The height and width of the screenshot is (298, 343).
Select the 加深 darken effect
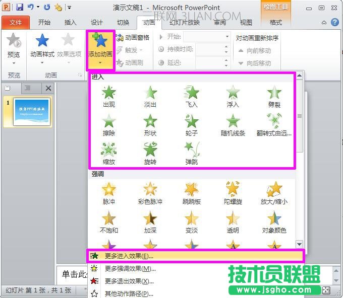coord(150,222)
